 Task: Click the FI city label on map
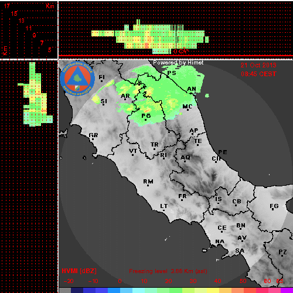101,77
